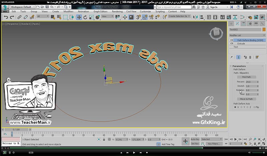
Task: Toggle Angle Snap icon
Action: point(145,17)
